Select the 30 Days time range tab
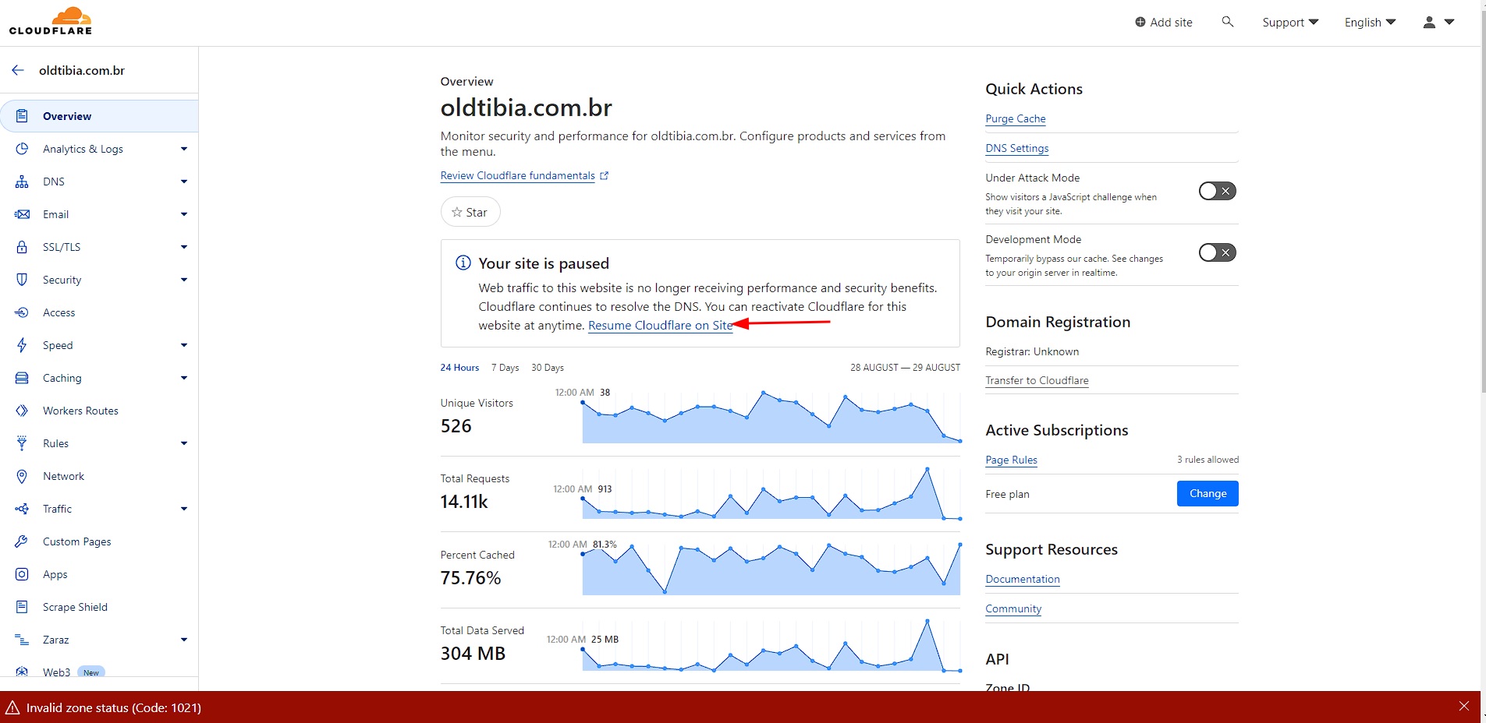Screen dimensions: 1486x723 coord(548,368)
